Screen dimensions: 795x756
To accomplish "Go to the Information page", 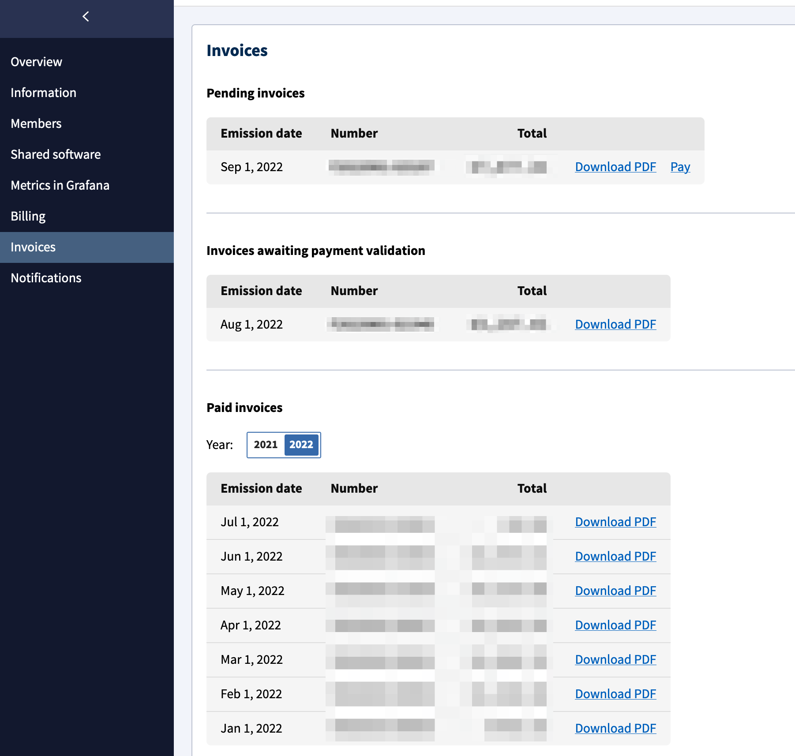I will click(43, 93).
